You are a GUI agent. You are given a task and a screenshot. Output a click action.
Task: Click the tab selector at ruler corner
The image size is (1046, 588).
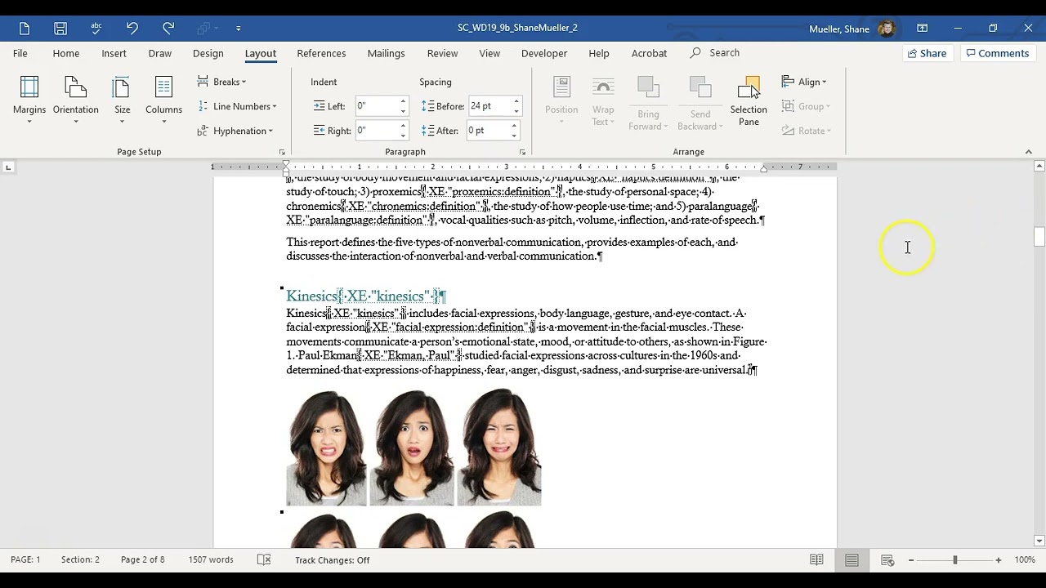(x=8, y=167)
